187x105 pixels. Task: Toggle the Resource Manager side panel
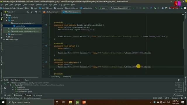(x=1, y=31)
